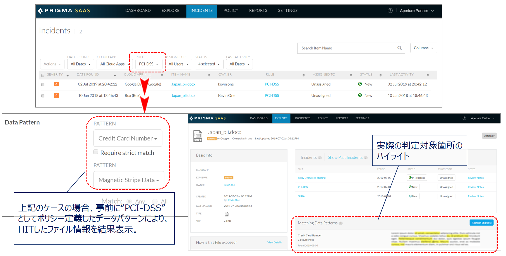Open help question mark icon in top Incidents header
Screen dimensions: 506x256
pos(390,11)
